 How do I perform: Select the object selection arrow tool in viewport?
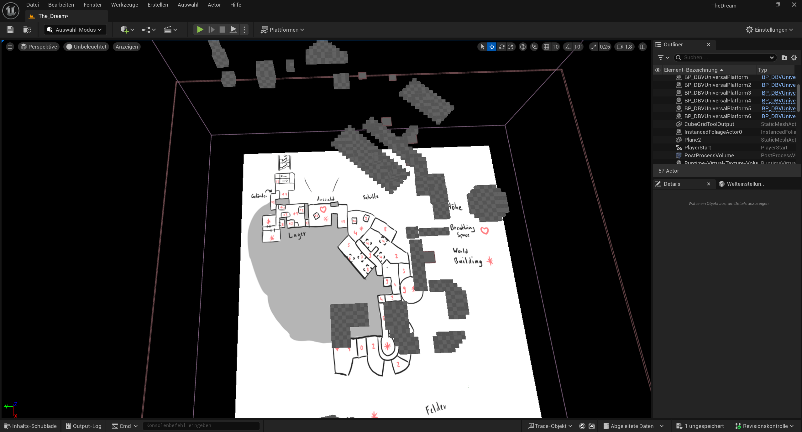482,47
